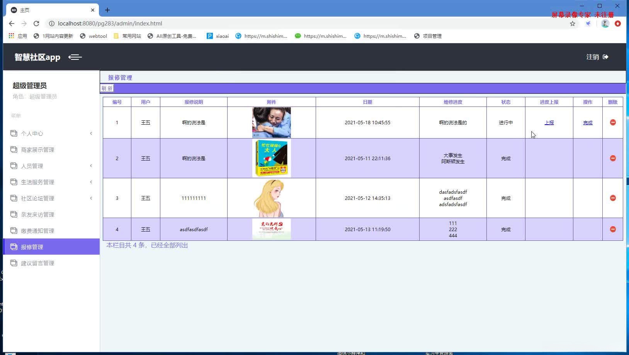Click the 缴费通知管理 sidebar icon
The height and width of the screenshot is (355, 629).
coord(14,230)
